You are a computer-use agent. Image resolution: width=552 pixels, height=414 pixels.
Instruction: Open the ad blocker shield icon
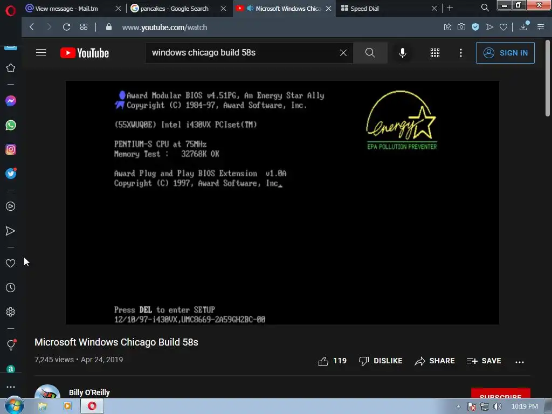click(475, 27)
